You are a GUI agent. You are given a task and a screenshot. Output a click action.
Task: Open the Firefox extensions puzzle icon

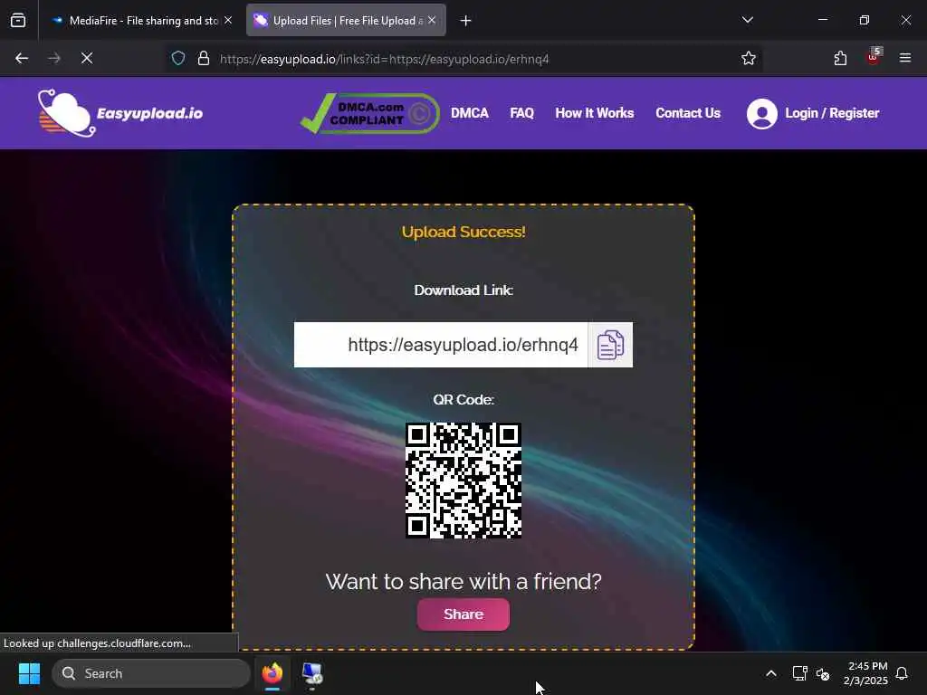click(x=840, y=58)
